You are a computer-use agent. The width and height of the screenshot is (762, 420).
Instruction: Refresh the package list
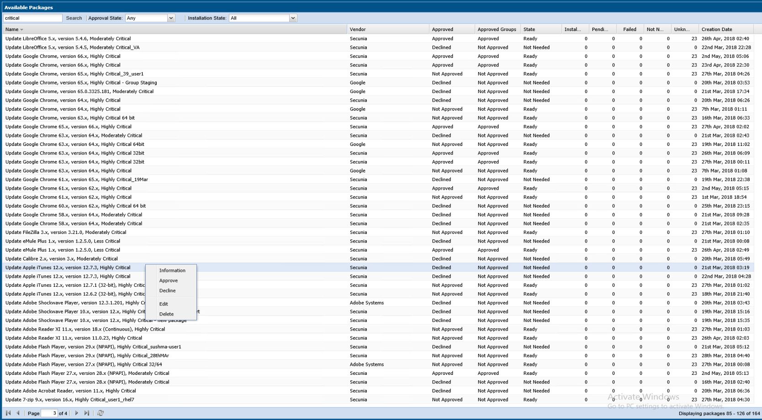pyautogui.click(x=101, y=413)
